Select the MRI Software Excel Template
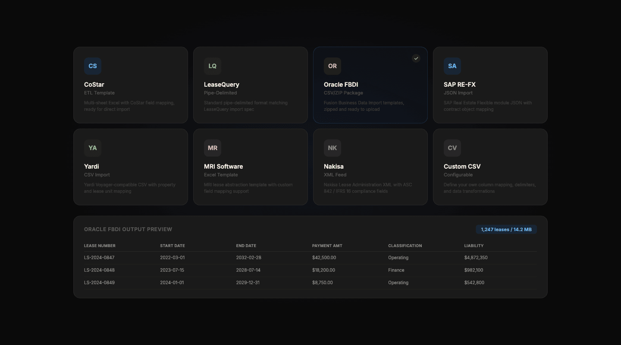This screenshot has width=621, height=345. pos(250,167)
